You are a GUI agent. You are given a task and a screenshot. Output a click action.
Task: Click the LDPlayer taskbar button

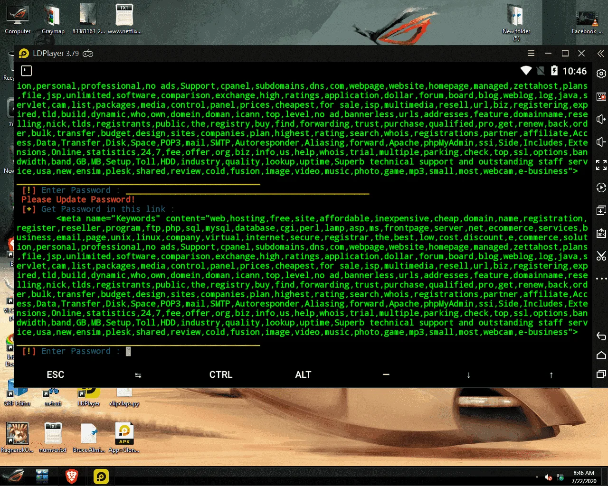(x=101, y=476)
